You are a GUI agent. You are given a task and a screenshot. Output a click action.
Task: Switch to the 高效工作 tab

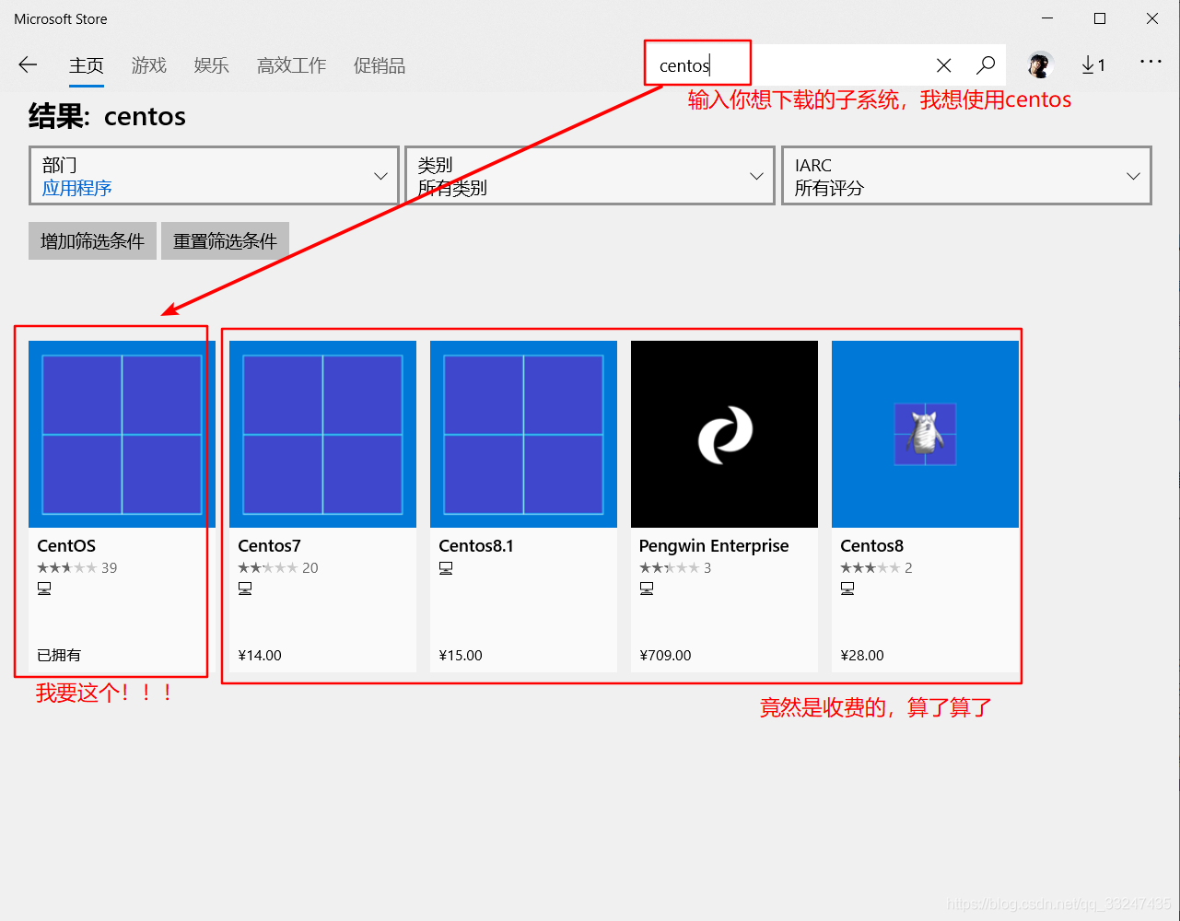(x=292, y=65)
